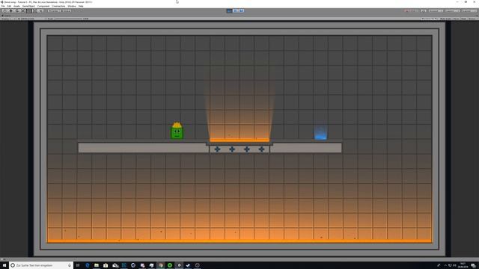
Task: Click the taskbar search box
Action: [42, 265]
